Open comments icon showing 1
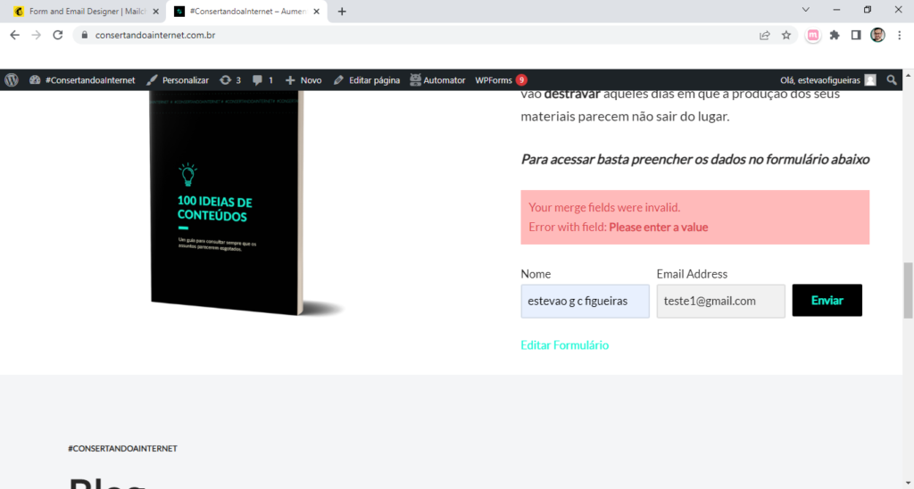 click(x=263, y=79)
